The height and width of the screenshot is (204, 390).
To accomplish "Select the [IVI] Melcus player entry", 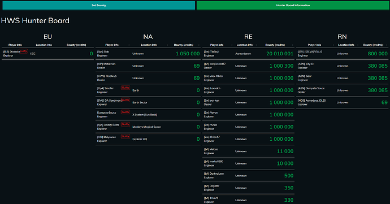I will point(211,151).
